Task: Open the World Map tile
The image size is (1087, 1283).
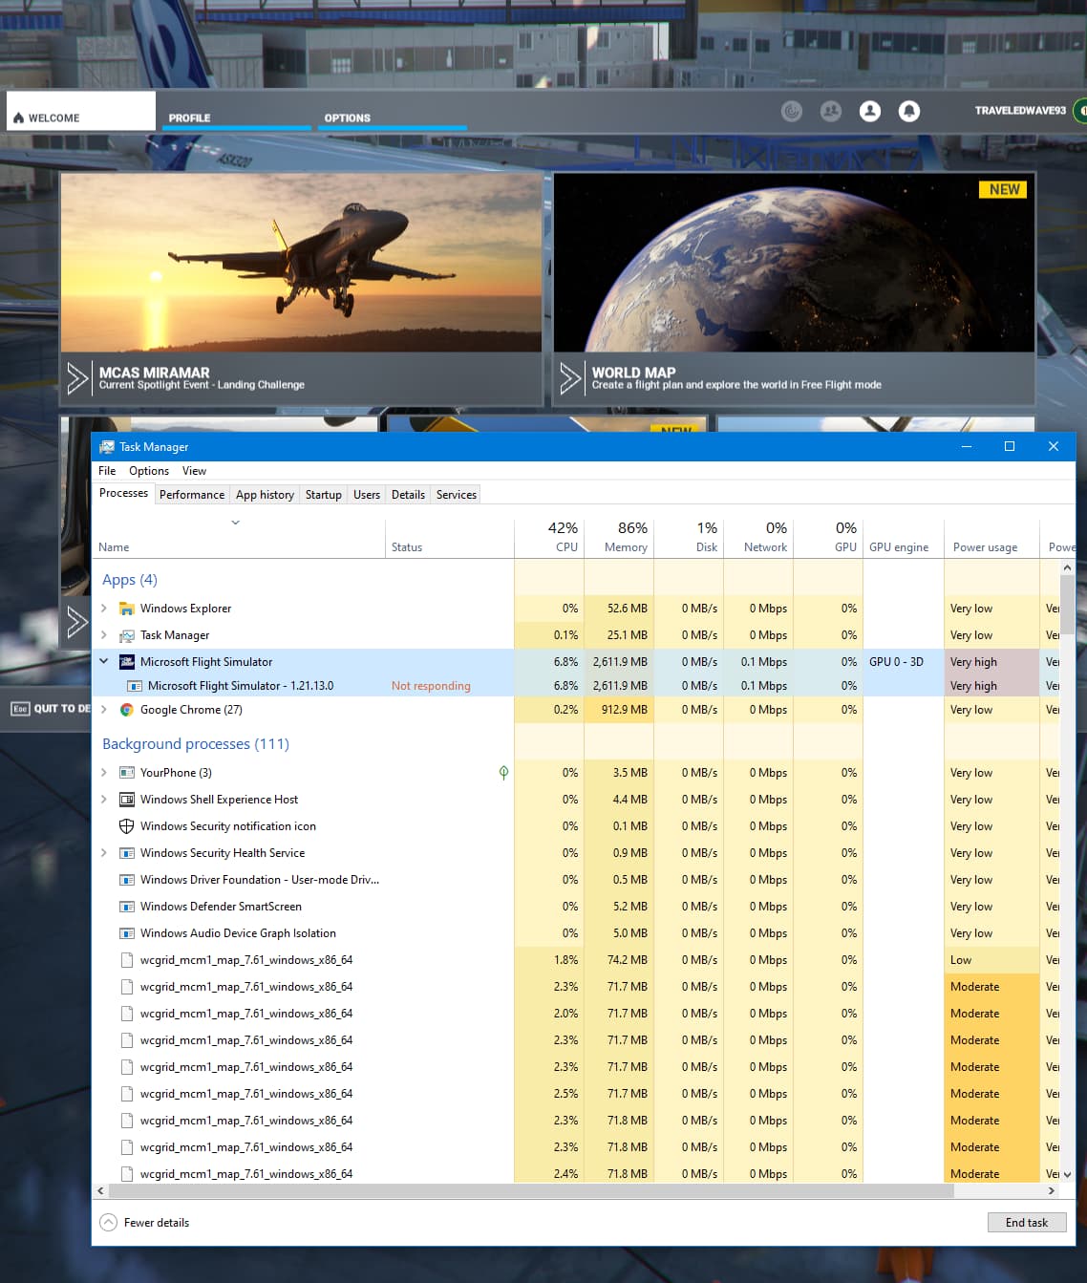Action: [x=794, y=289]
